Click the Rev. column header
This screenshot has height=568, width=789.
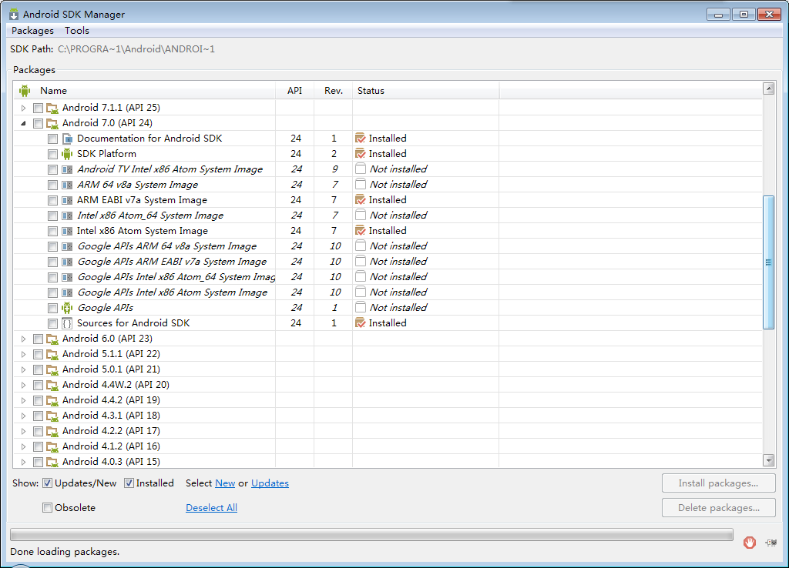(x=333, y=91)
